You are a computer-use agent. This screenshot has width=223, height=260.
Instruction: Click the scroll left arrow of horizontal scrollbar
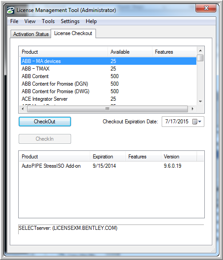(23, 109)
